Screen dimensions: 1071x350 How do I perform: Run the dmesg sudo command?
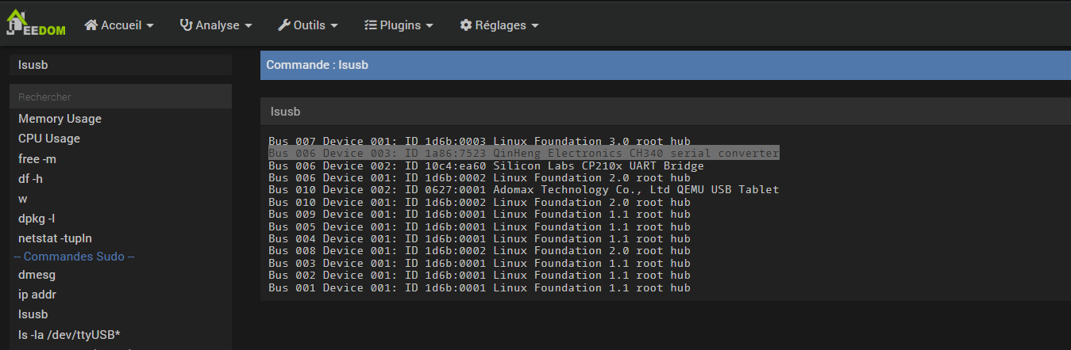coord(37,275)
